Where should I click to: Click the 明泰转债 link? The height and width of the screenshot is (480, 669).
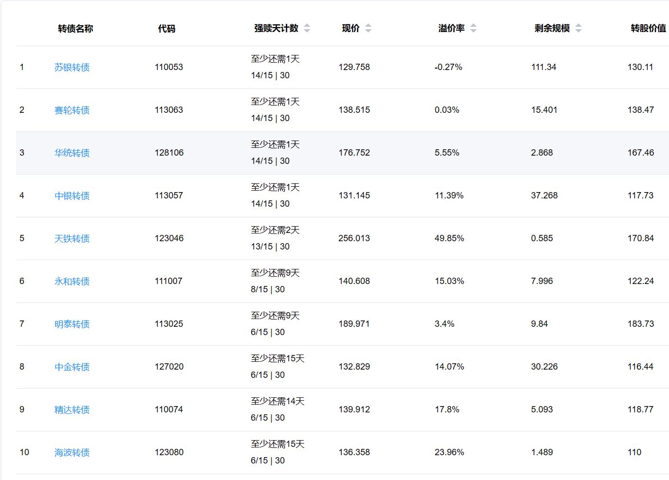72,324
